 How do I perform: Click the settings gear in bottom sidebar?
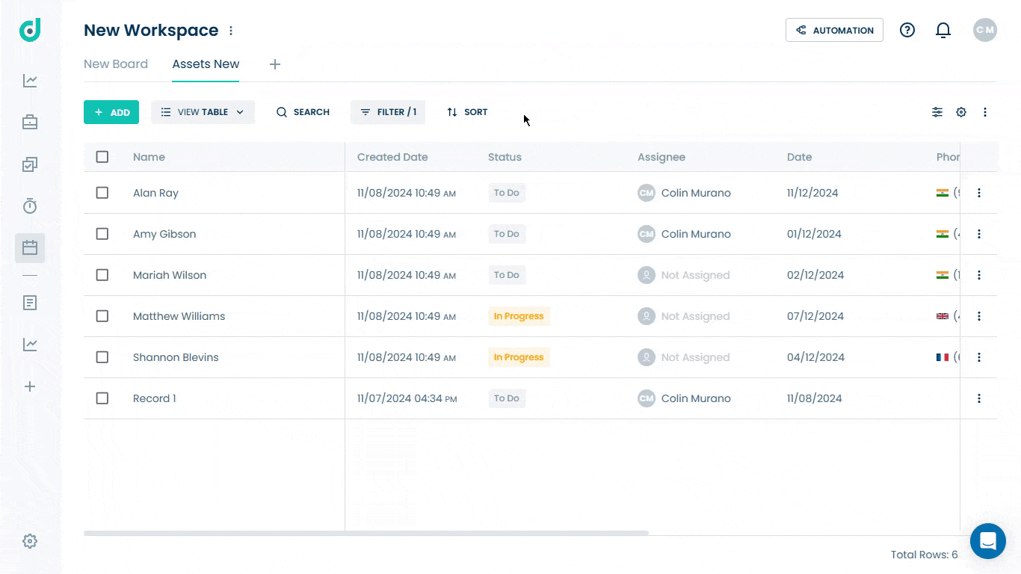click(x=30, y=541)
